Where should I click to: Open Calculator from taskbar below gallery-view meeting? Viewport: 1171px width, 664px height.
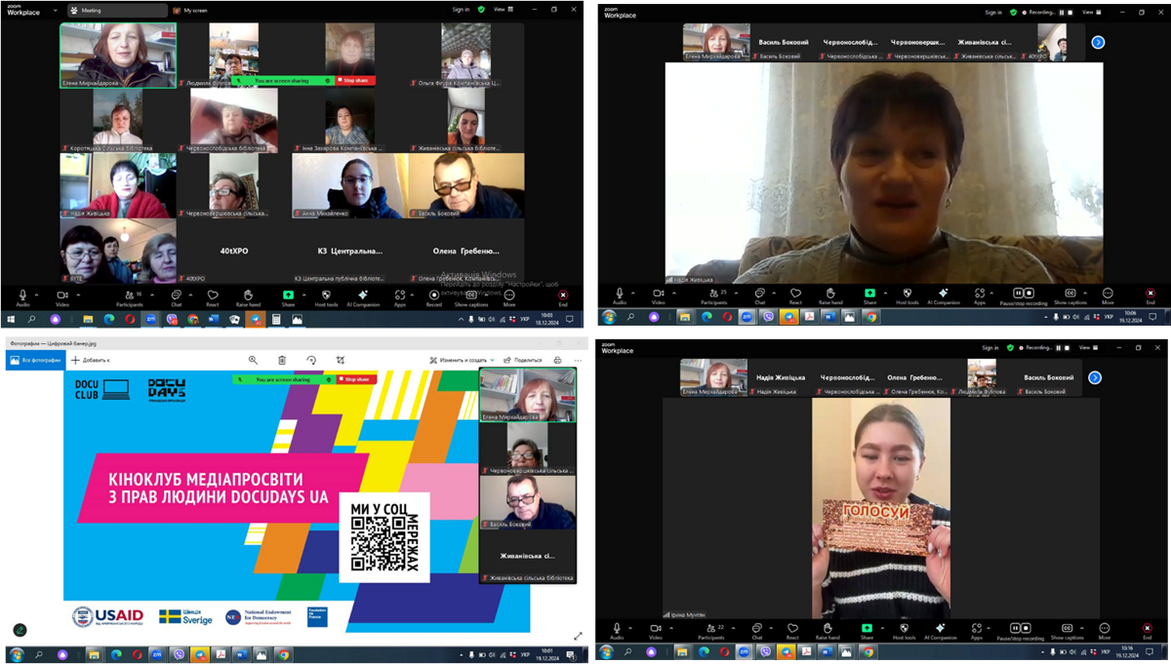(x=276, y=319)
